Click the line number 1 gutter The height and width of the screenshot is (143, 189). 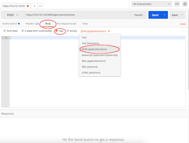pos(6,38)
